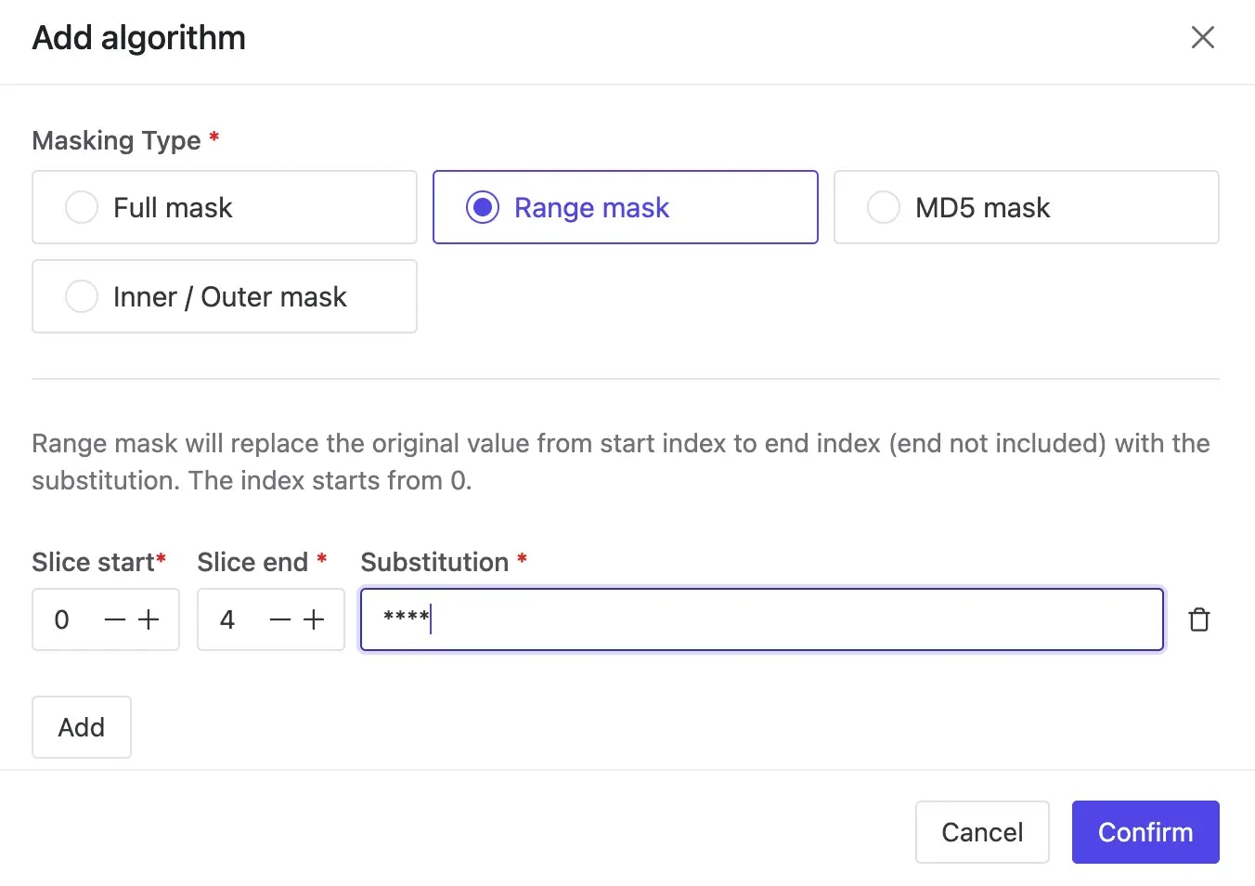Click the Inner / Outer mask radio circle

point(82,296)
